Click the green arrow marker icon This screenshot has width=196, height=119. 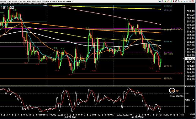point(165,1)
